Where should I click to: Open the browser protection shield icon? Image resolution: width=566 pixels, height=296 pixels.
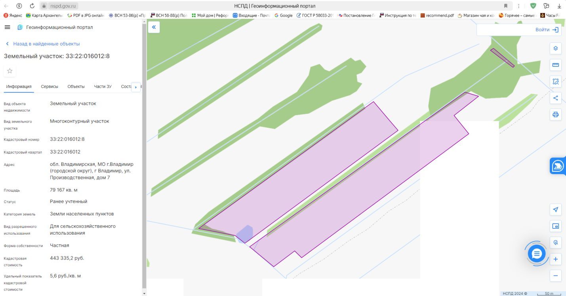point(533,6)
